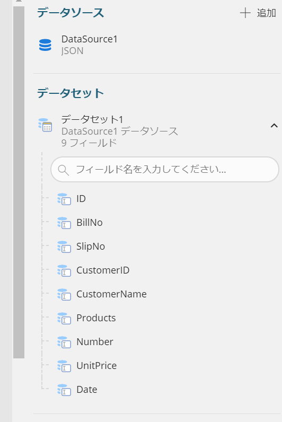This screenshot has height=422, width=282.
Task: Click the field icon beside CustomerName
Action: click(x=64, y=294)
